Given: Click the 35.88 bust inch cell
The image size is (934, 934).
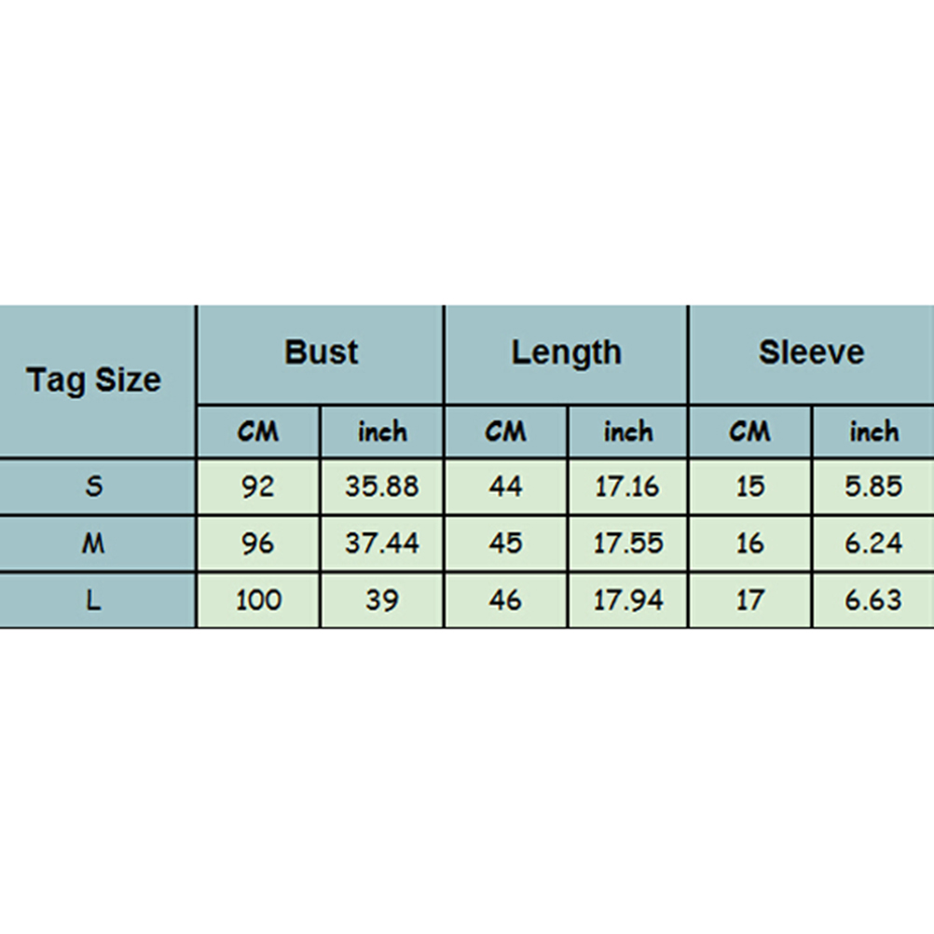Looking at the screenshot, I should click(382, 487).
